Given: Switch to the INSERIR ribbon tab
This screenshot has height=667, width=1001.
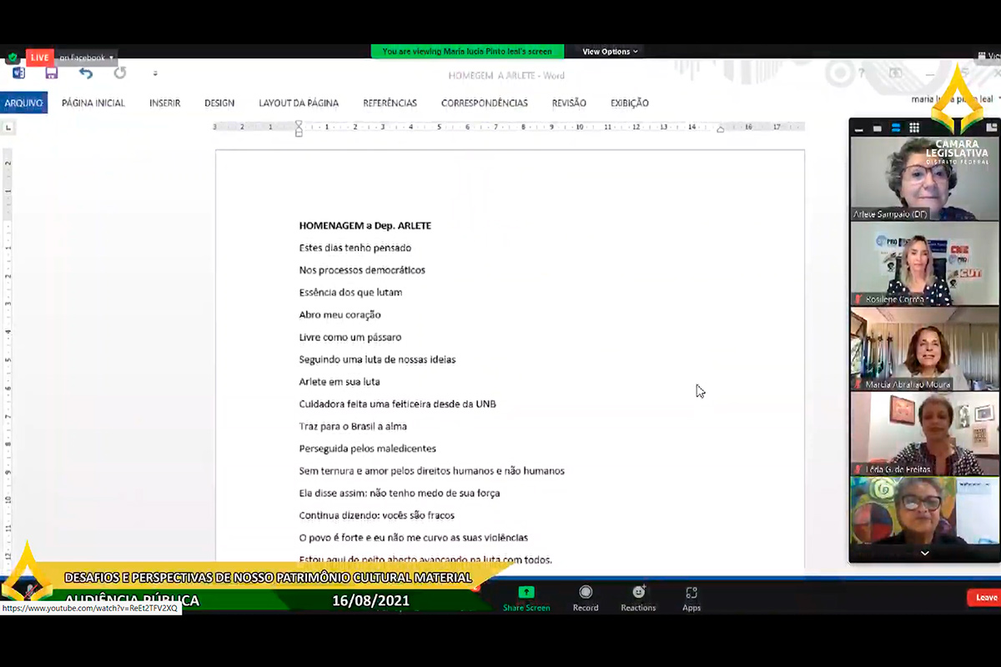Looking at the screenshot, I should (x=164, y=103).
